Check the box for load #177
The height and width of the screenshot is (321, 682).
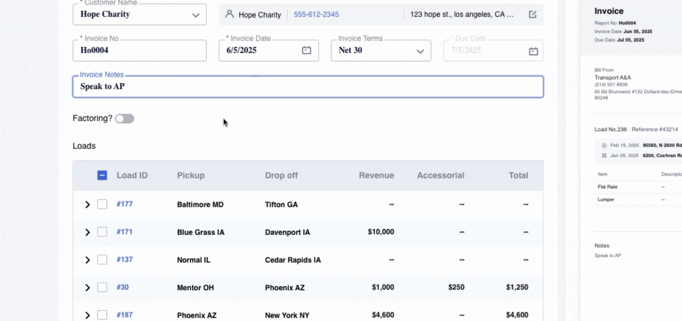pos(102,205)
